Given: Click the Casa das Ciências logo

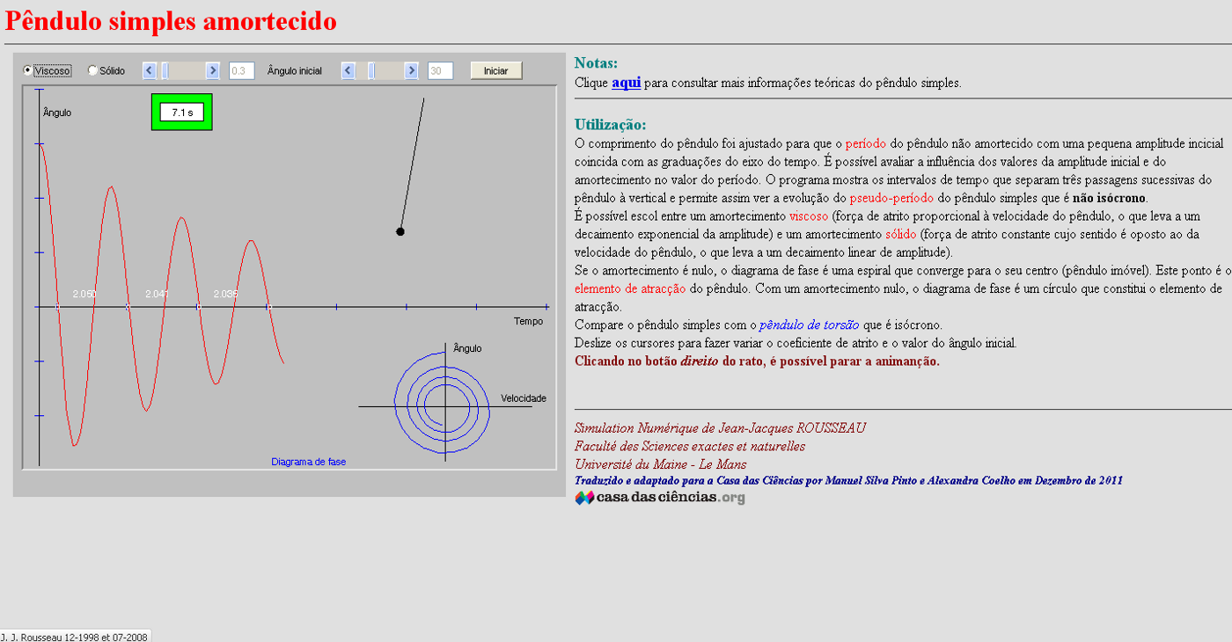Looking at the screenshot, I should [660, 498].
